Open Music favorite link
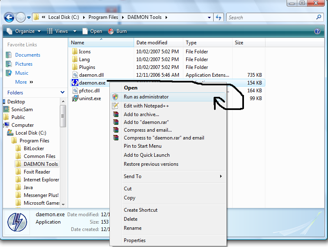328x247 pixels. 22,73
